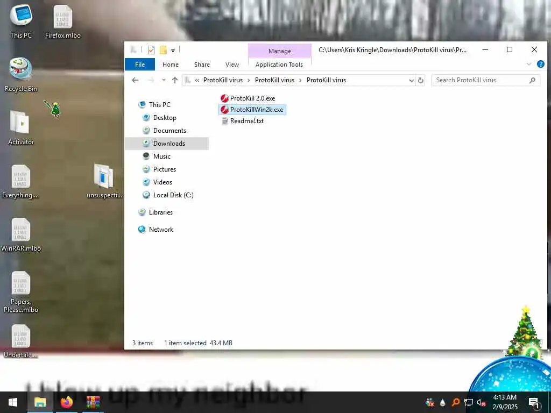This screenshot has width=551, height=413.
Task: Click the Manage contextual tab header
Action: (280, 51)
